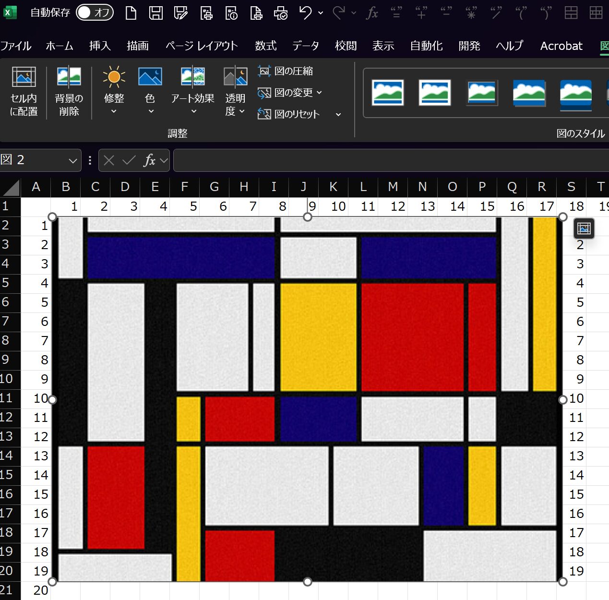The width and height of the screenshot is (609, 600).
Task: Switch to the 挿入 tab
Action: [100, 46]
